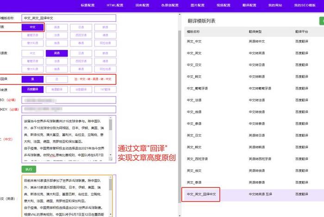Click the APP ID required input field
Image resolution: width=324 pixels, height=217 pixels.
(69, 100)
